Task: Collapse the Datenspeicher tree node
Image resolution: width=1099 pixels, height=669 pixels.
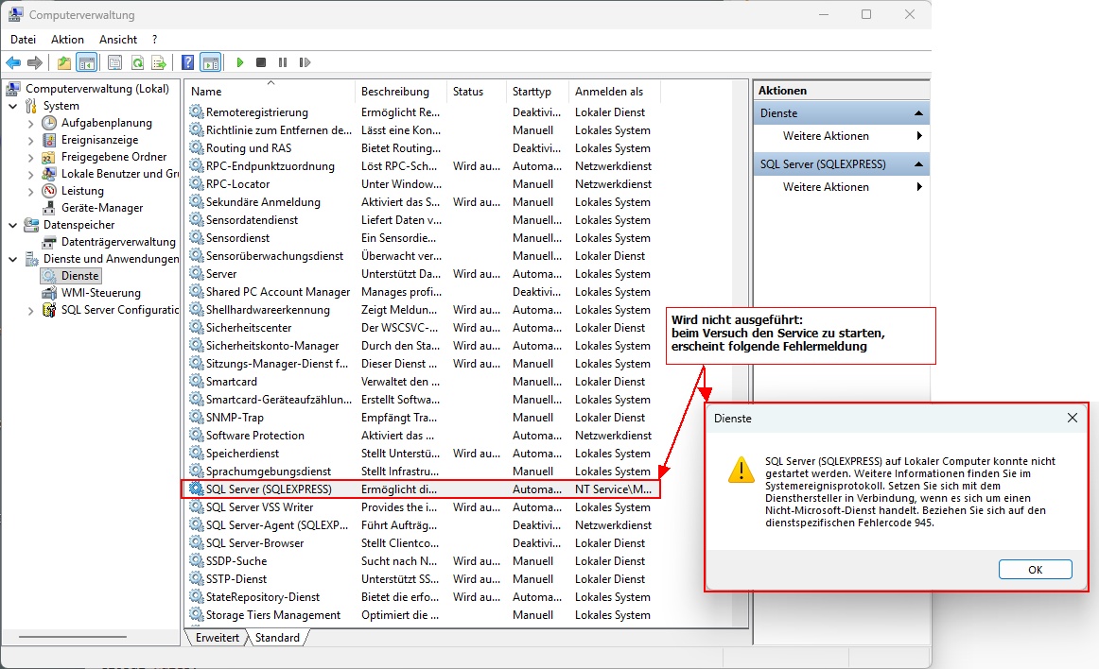Action: pyautogui.click(x=13, y=225)
